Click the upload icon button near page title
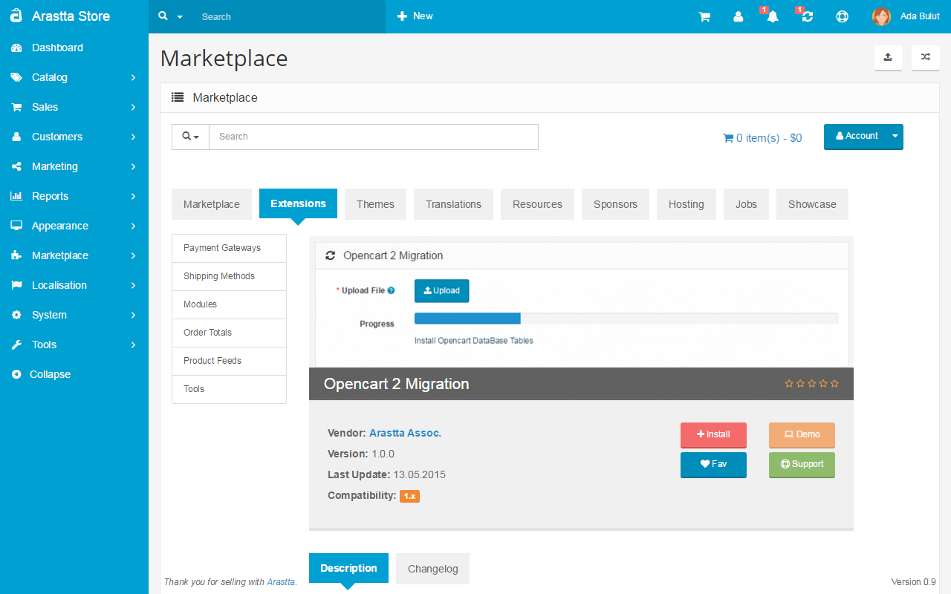This screenshot has width=951, height=594. click(888, 57)
